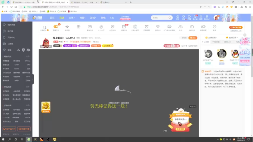This screenshot has height=142, width=253.
Task: Open the history clock icon in header
Action: tap(178, 17)
